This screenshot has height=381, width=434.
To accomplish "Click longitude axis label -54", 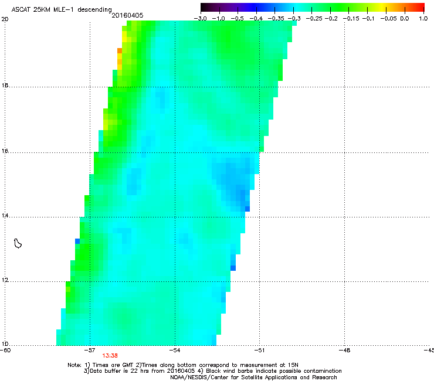I will click(175, 351).
